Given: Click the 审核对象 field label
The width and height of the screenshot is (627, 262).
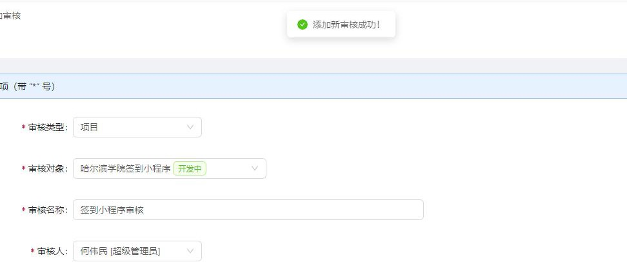Looking at the screenshot, I should pyautogui.click(x=48, y=168).
